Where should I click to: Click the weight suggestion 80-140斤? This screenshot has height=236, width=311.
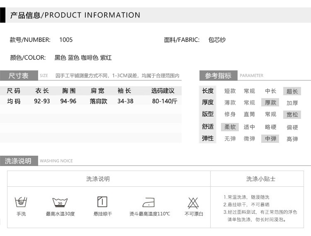point(165,101)
